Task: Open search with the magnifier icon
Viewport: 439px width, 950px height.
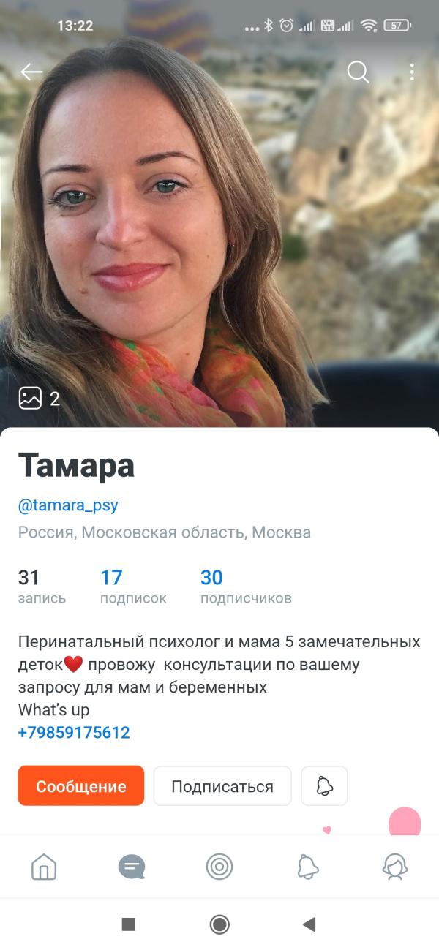Action: 358,72
